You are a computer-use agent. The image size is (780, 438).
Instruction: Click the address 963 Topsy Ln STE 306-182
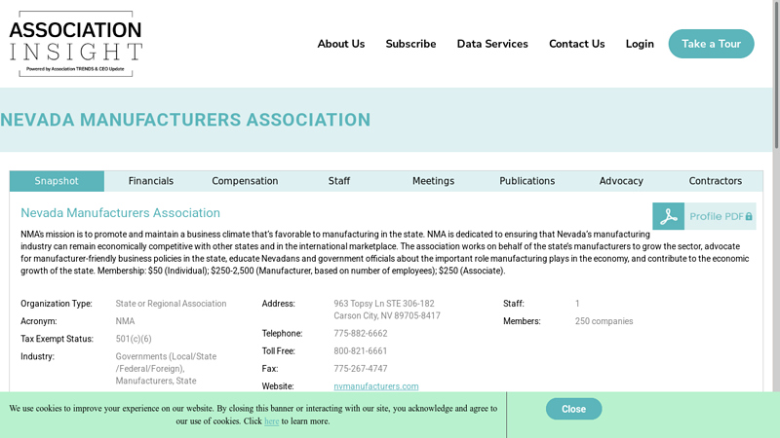tap(383, 304)
